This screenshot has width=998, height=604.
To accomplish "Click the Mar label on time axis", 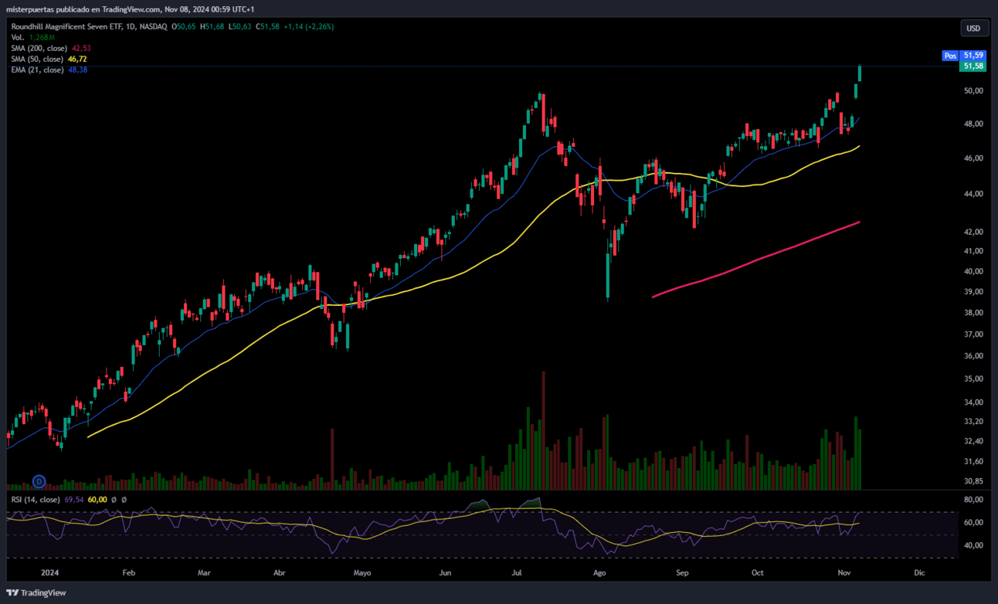I will (204, 573).
